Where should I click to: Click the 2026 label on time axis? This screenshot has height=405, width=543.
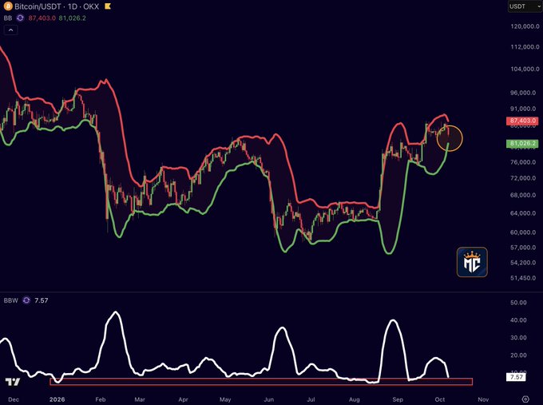pos(57,399)
